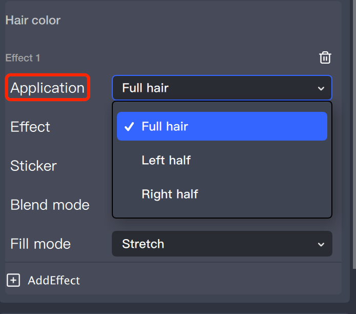Image resolution: width=356 pixels, height=314 pixels.
Task: Click the Effect row label
Action: point(30,127)
